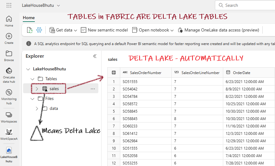275x166 pixels.
Task: Click Manage OneLake data access (preview)
Action: [x=219, y=30]
